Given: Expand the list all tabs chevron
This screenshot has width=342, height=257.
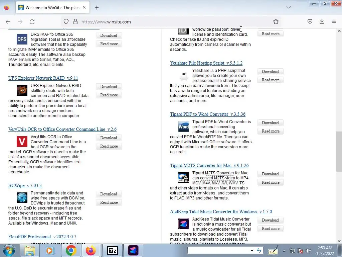Looking at the screenshot, I should [x=289, y=7].
